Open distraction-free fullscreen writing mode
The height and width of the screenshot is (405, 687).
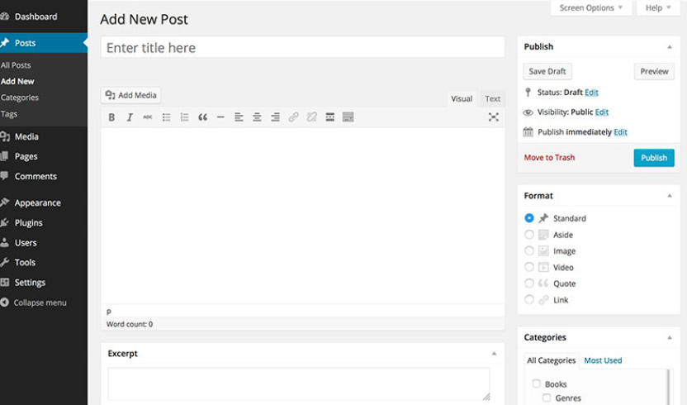[493, 117]
